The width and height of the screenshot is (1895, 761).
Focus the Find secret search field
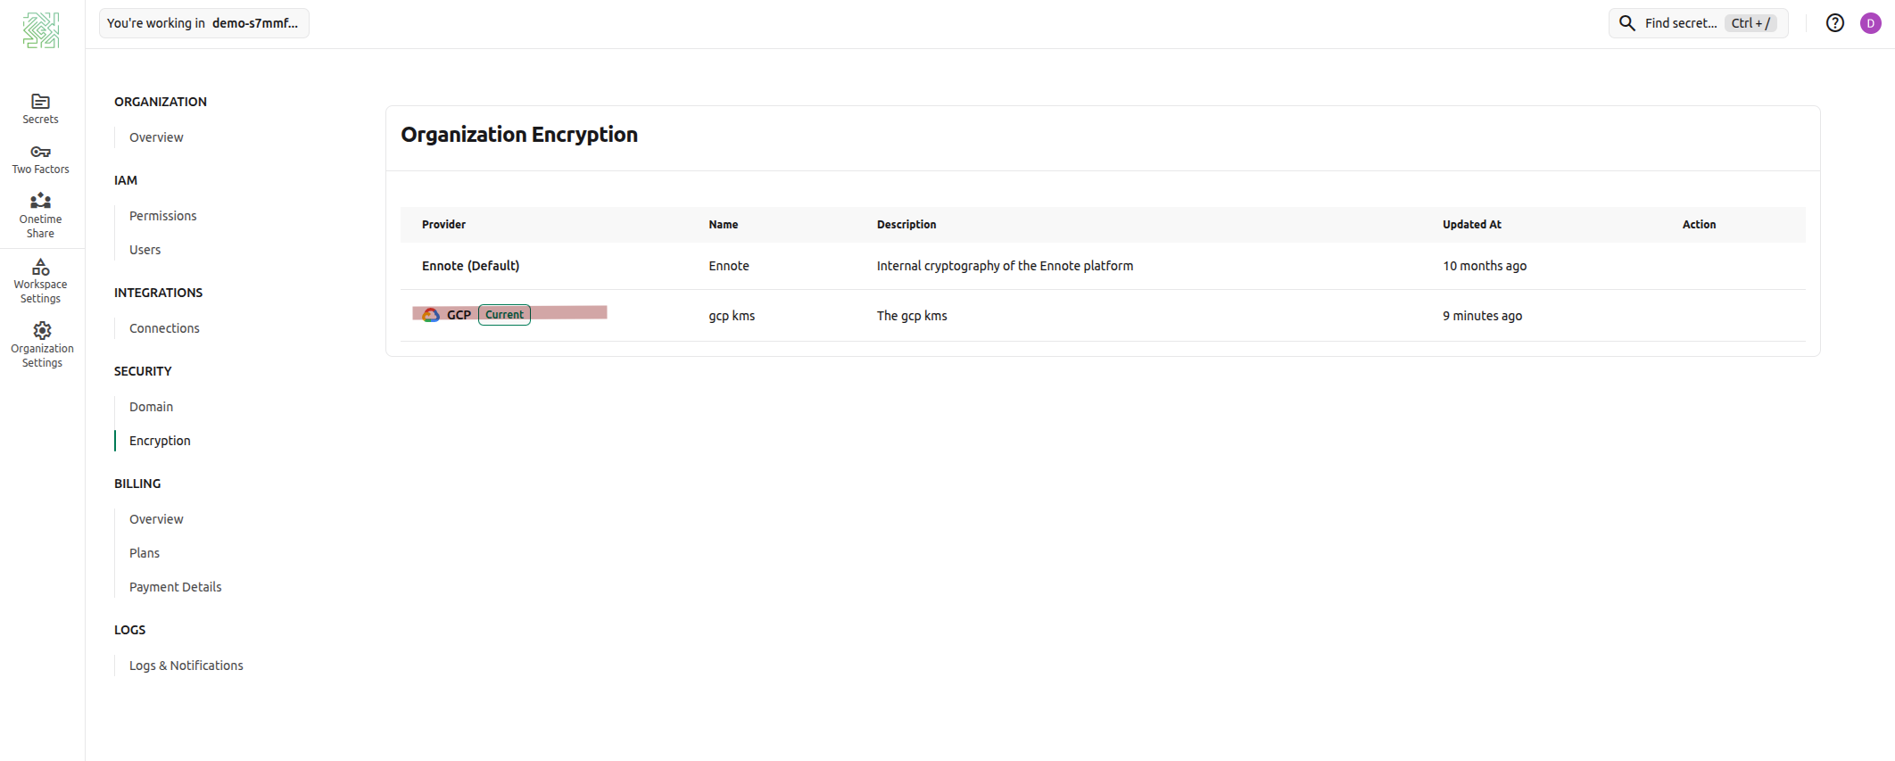pyautogui.click(x=1699, y=23)
